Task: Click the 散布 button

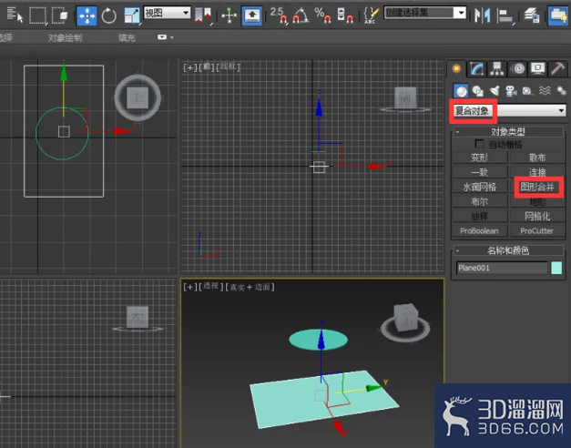Action: [537, 158]
